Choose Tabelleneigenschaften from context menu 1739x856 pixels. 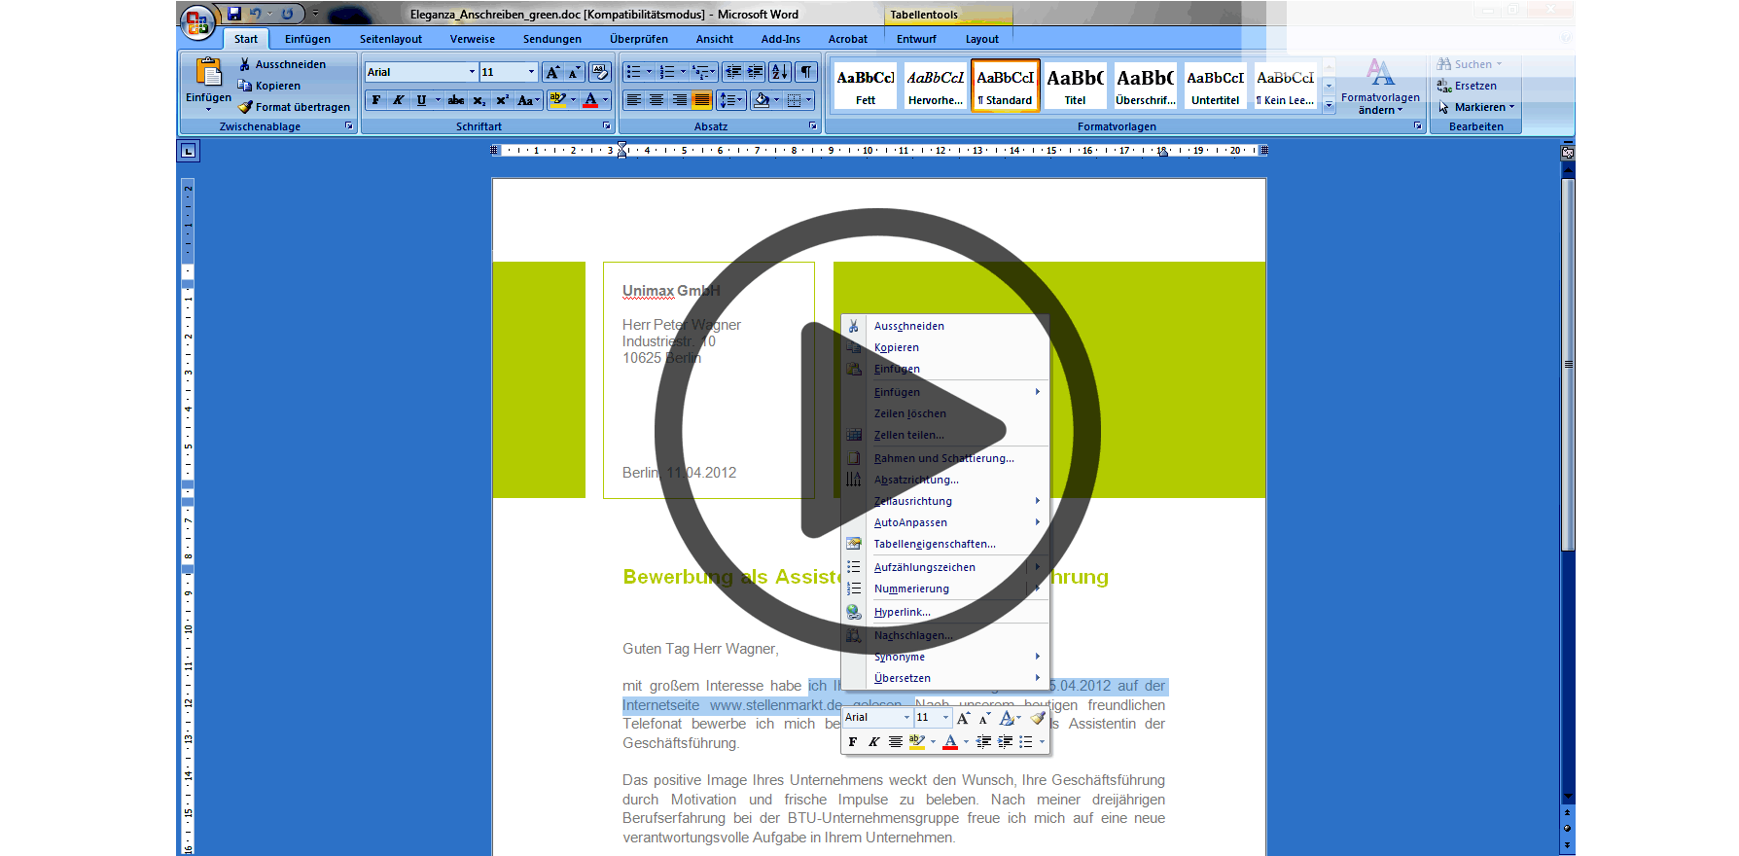pos(934,544)
